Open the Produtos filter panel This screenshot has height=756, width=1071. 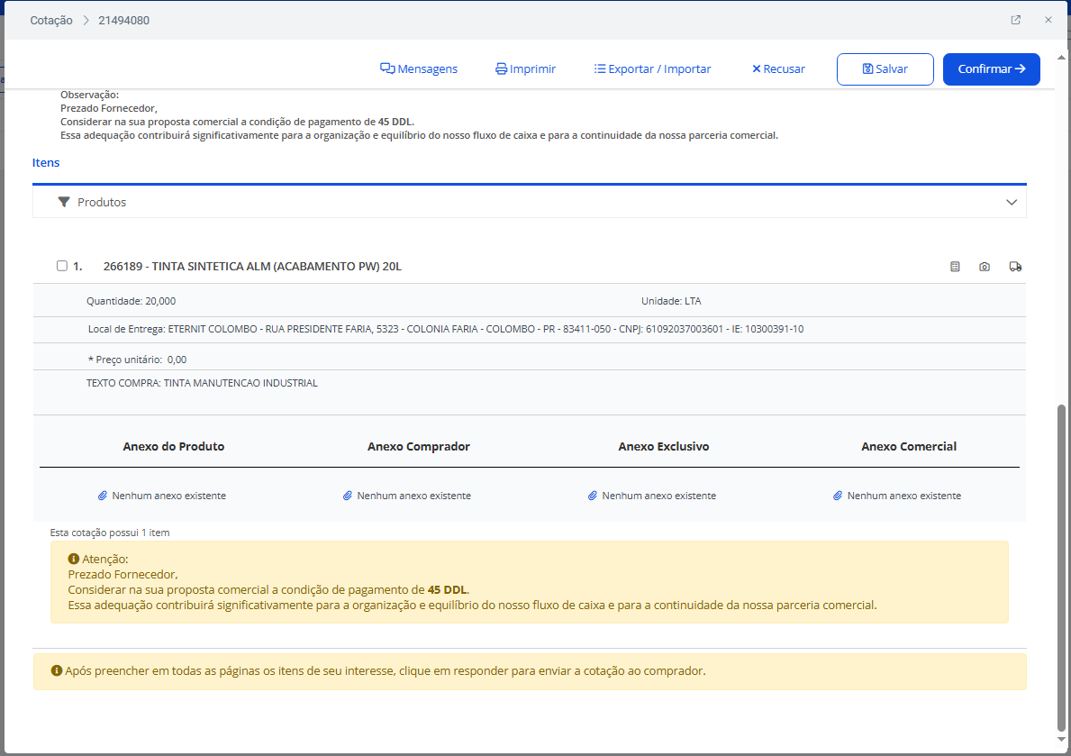102,203
